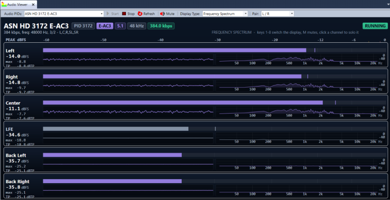Refresh the audio PID list

point(146,14)
